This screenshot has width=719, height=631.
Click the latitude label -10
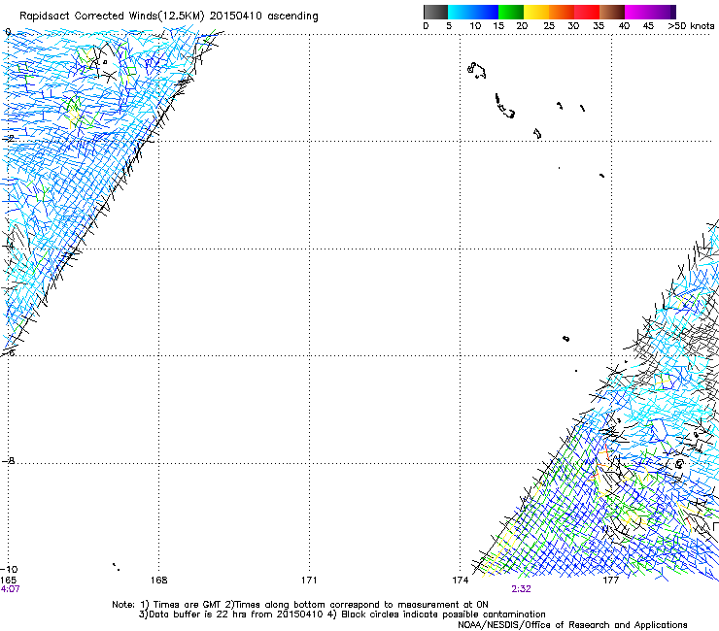[9, 569]
